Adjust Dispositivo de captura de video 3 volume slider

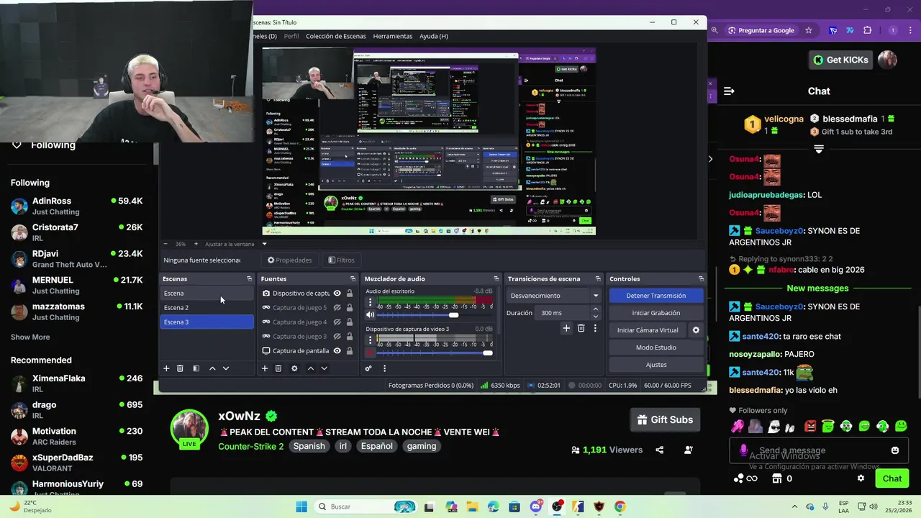pos(488,353)
